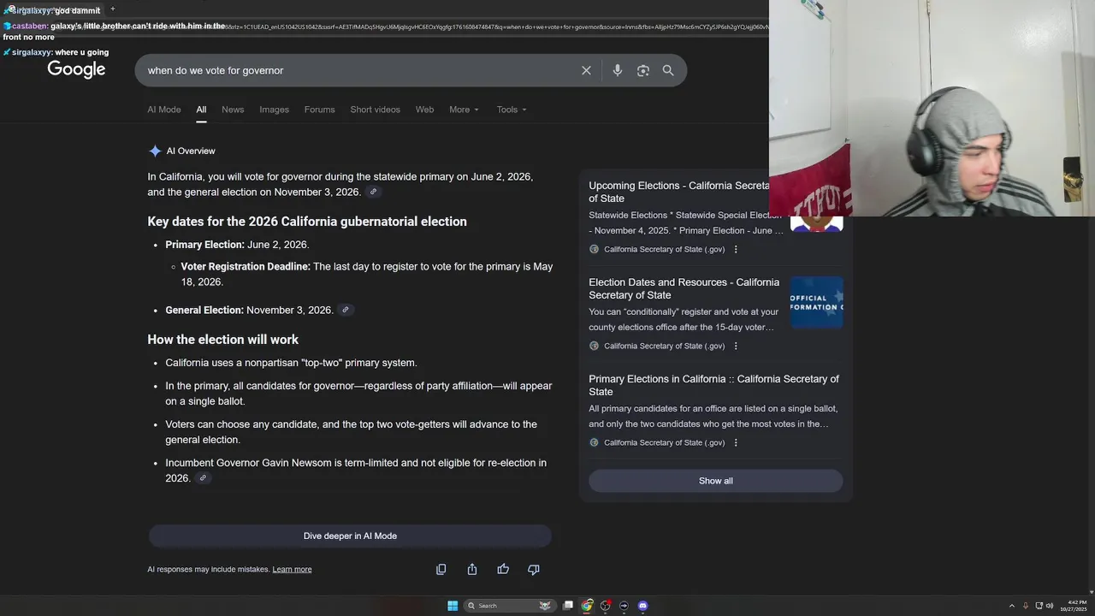The width and height of the screenshot is (1095, 616).
Task: Open source link icon after November 3, 2026 summary
Action: [x=373, y=192]
